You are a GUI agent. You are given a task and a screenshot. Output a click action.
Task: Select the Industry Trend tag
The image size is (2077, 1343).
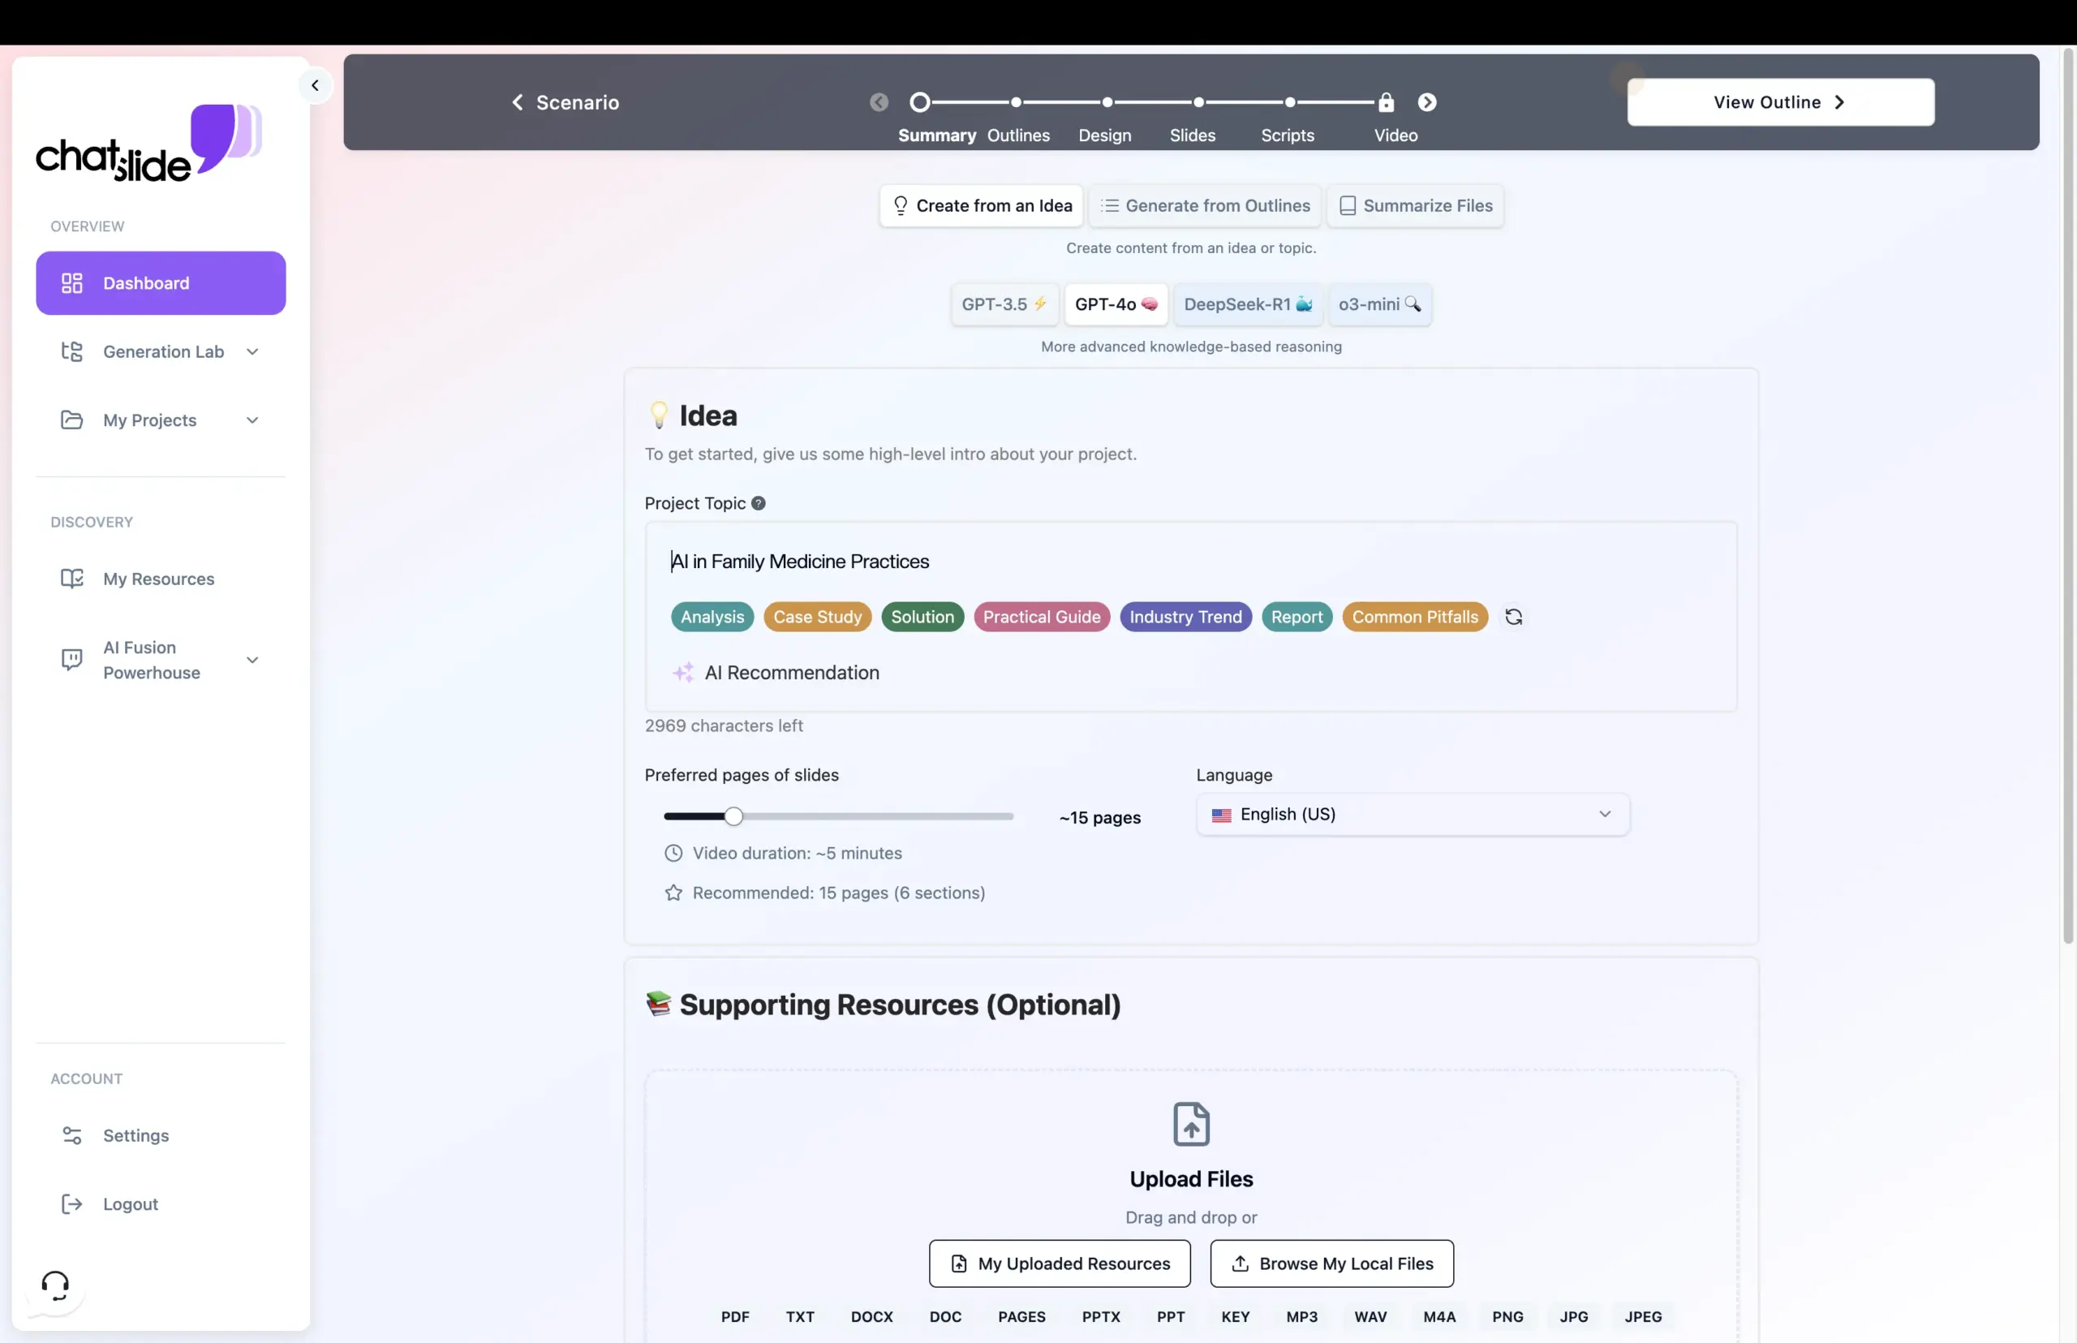(1186, 618)
